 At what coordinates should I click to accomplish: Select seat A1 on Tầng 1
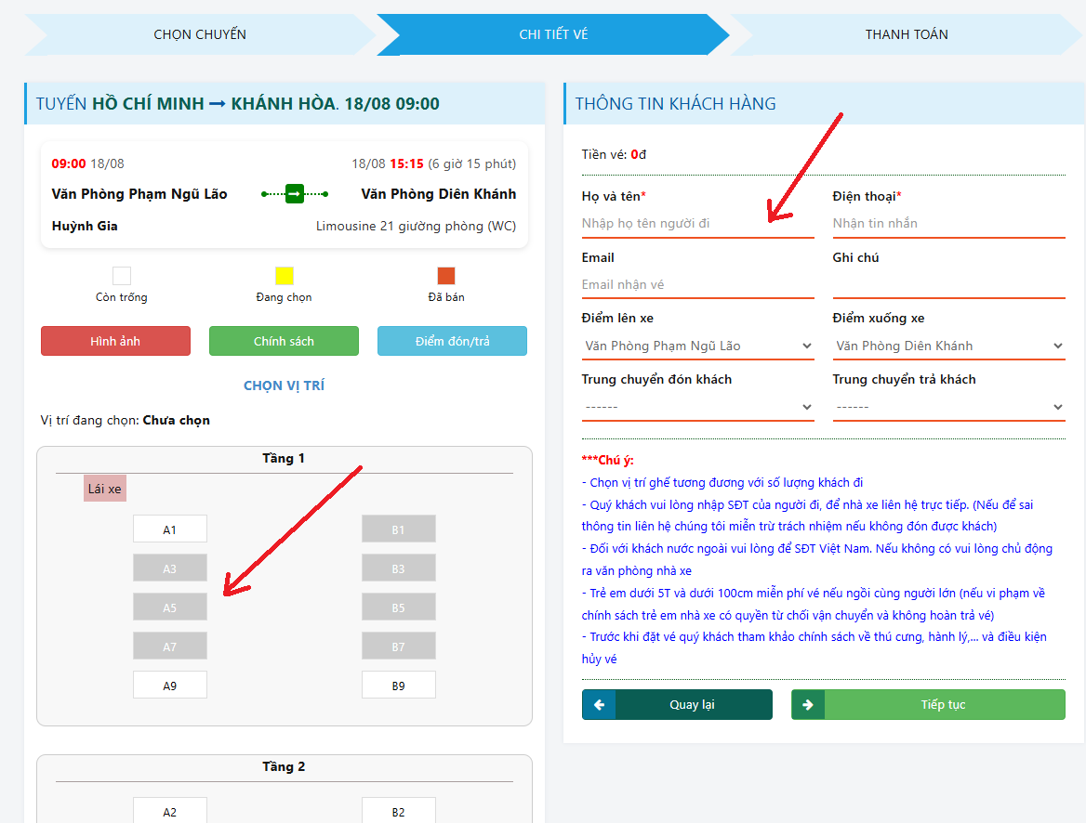(x=169, y=529)
